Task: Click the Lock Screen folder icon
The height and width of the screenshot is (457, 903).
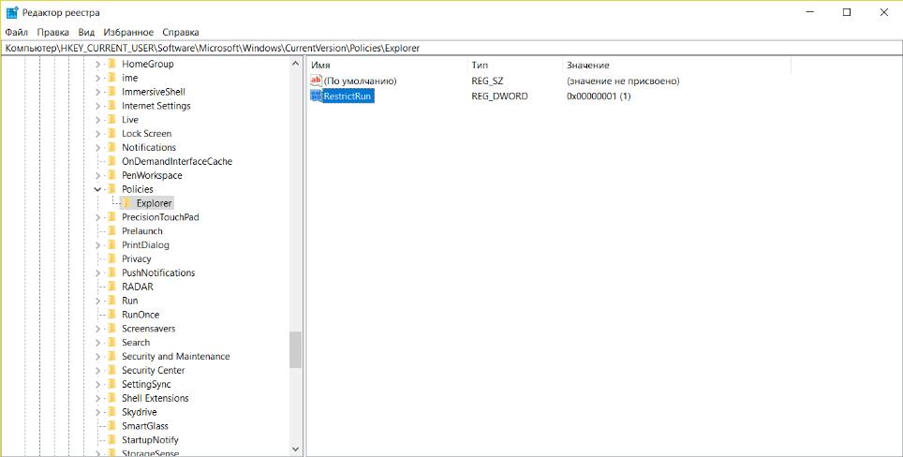Action: [x=111, y=134]
